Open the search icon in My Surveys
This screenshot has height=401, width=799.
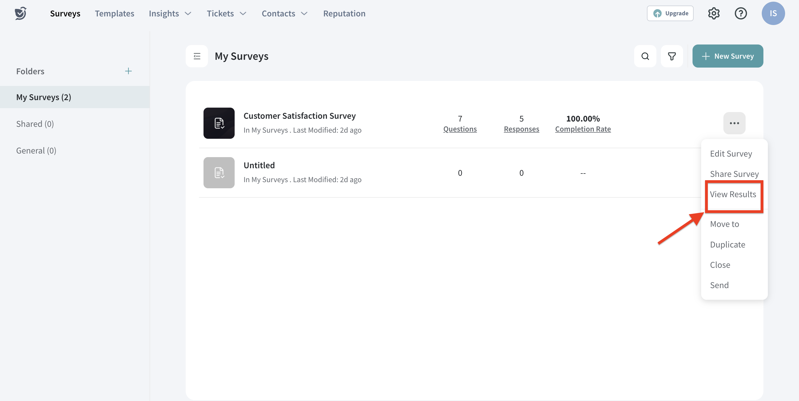[x=645, y=56]
